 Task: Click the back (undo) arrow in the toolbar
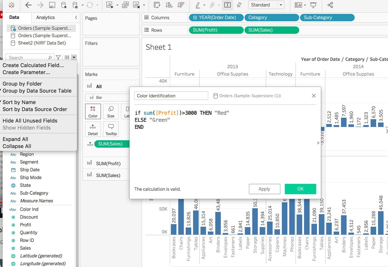[28, 5]
